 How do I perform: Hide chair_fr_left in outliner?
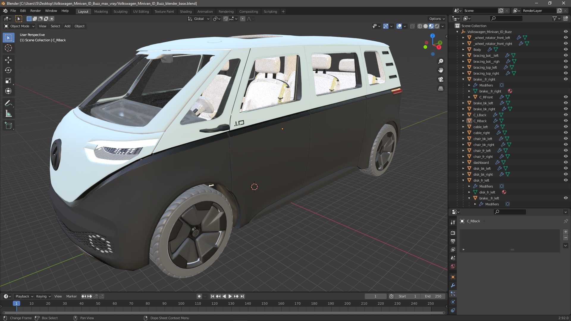click(x=565, y=150)
